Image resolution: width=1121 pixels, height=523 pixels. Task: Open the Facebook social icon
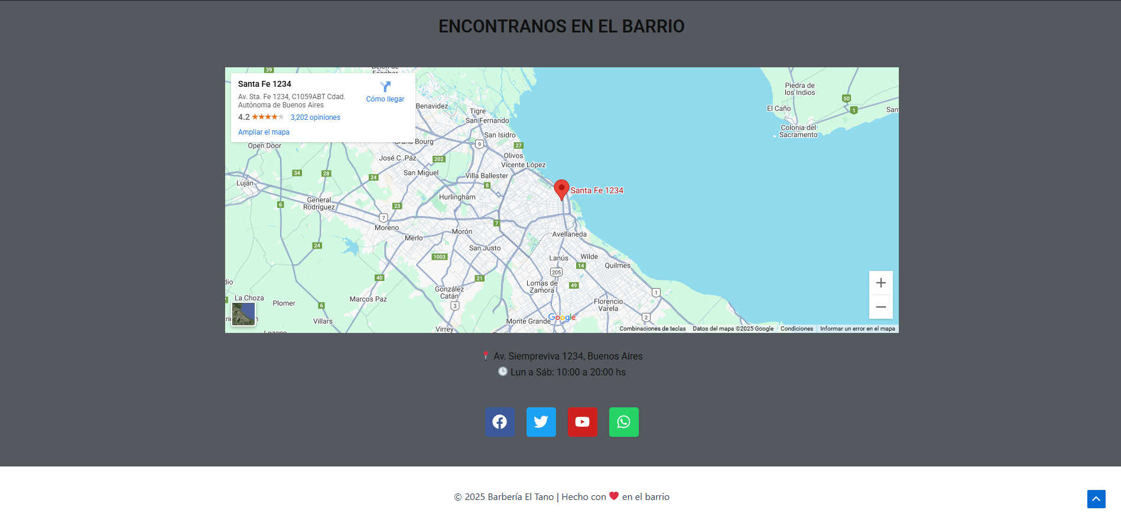500,422
